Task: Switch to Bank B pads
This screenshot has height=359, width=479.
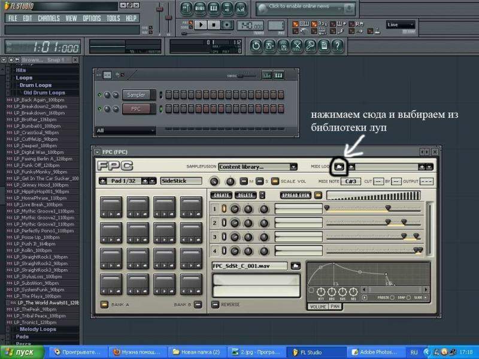Action: tap(197, 305)
